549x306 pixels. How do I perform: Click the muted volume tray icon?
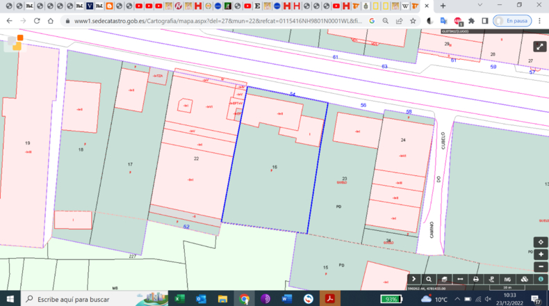point(488,299)
